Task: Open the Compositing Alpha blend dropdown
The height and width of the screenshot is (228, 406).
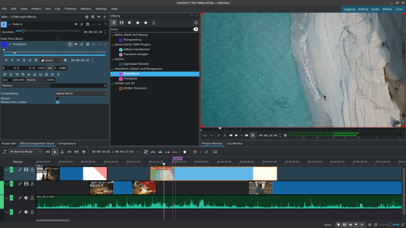Action: tap(81, 93)
